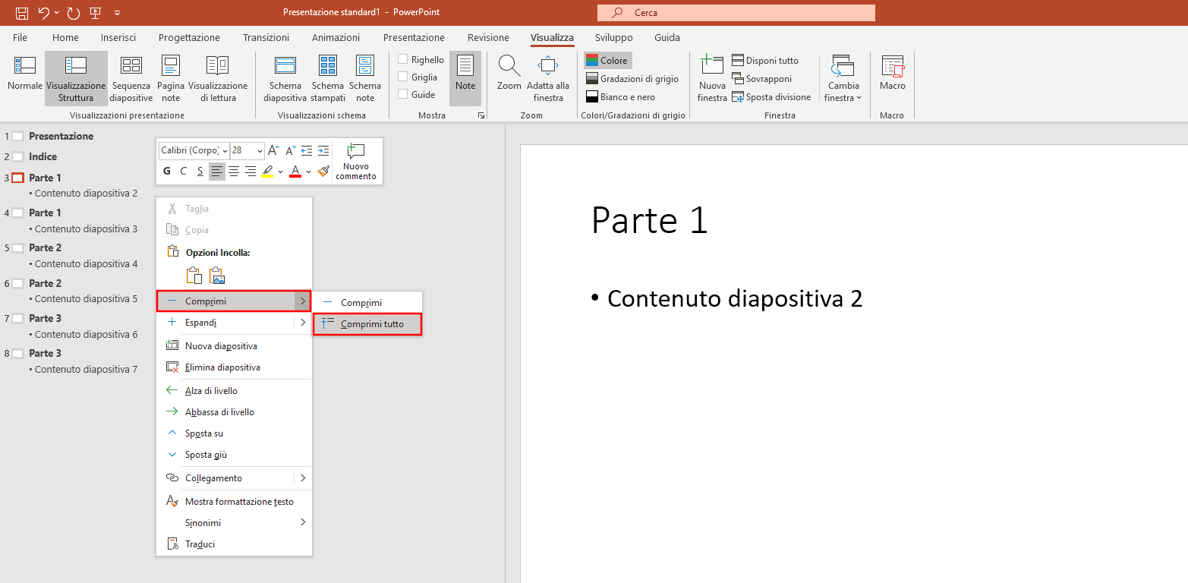Apply red font color button
This screenshot has height=583, width=1188.
pos(296,172)
